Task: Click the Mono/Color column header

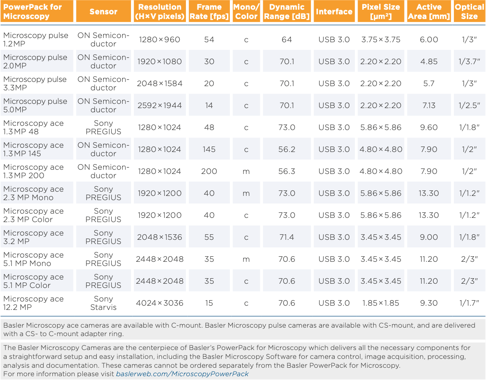Action: (x=246, y=11)
